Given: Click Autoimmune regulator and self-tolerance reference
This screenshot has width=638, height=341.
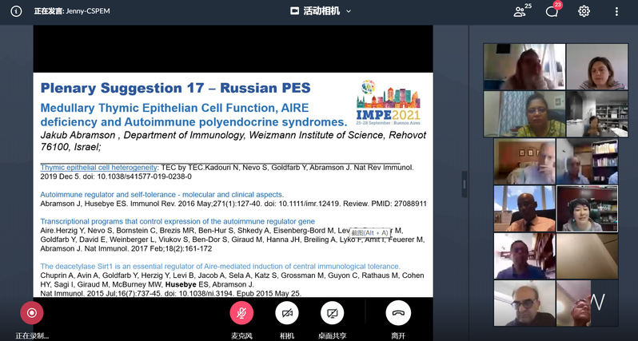Looking at the screenshot, I should (161, 194).
